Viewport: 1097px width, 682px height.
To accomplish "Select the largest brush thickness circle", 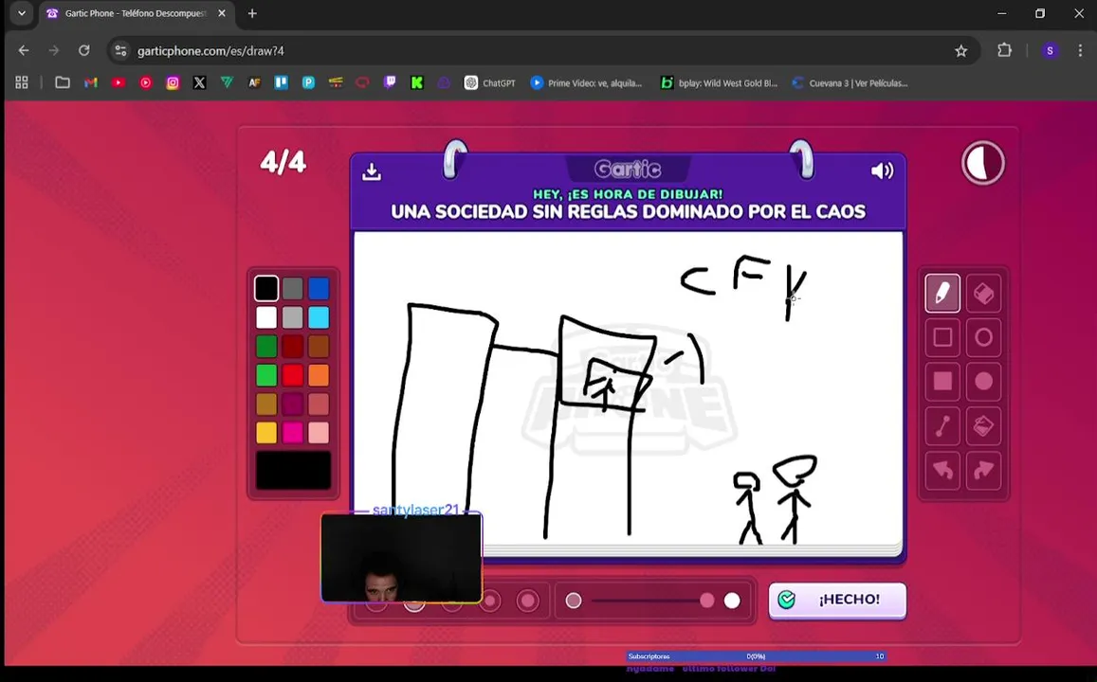I will pyautogui.click(x=527, y=601).
